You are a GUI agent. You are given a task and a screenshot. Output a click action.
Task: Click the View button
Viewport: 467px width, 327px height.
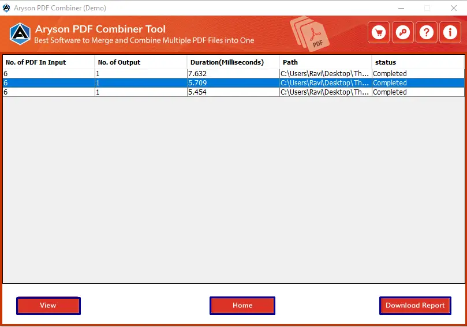pyautogui.click(x=48, y=306)
